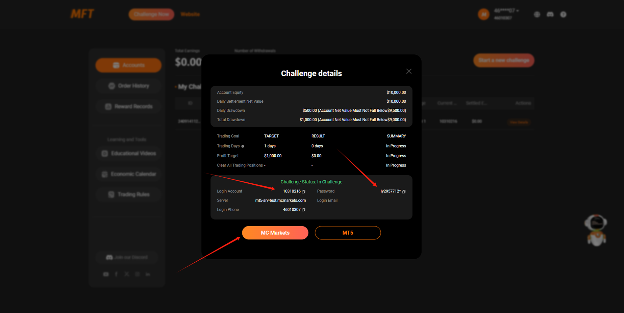Click the Trading Rules sidebar icon
The width and height of the screenshot is (624, 313).
(x=111, y=194)
